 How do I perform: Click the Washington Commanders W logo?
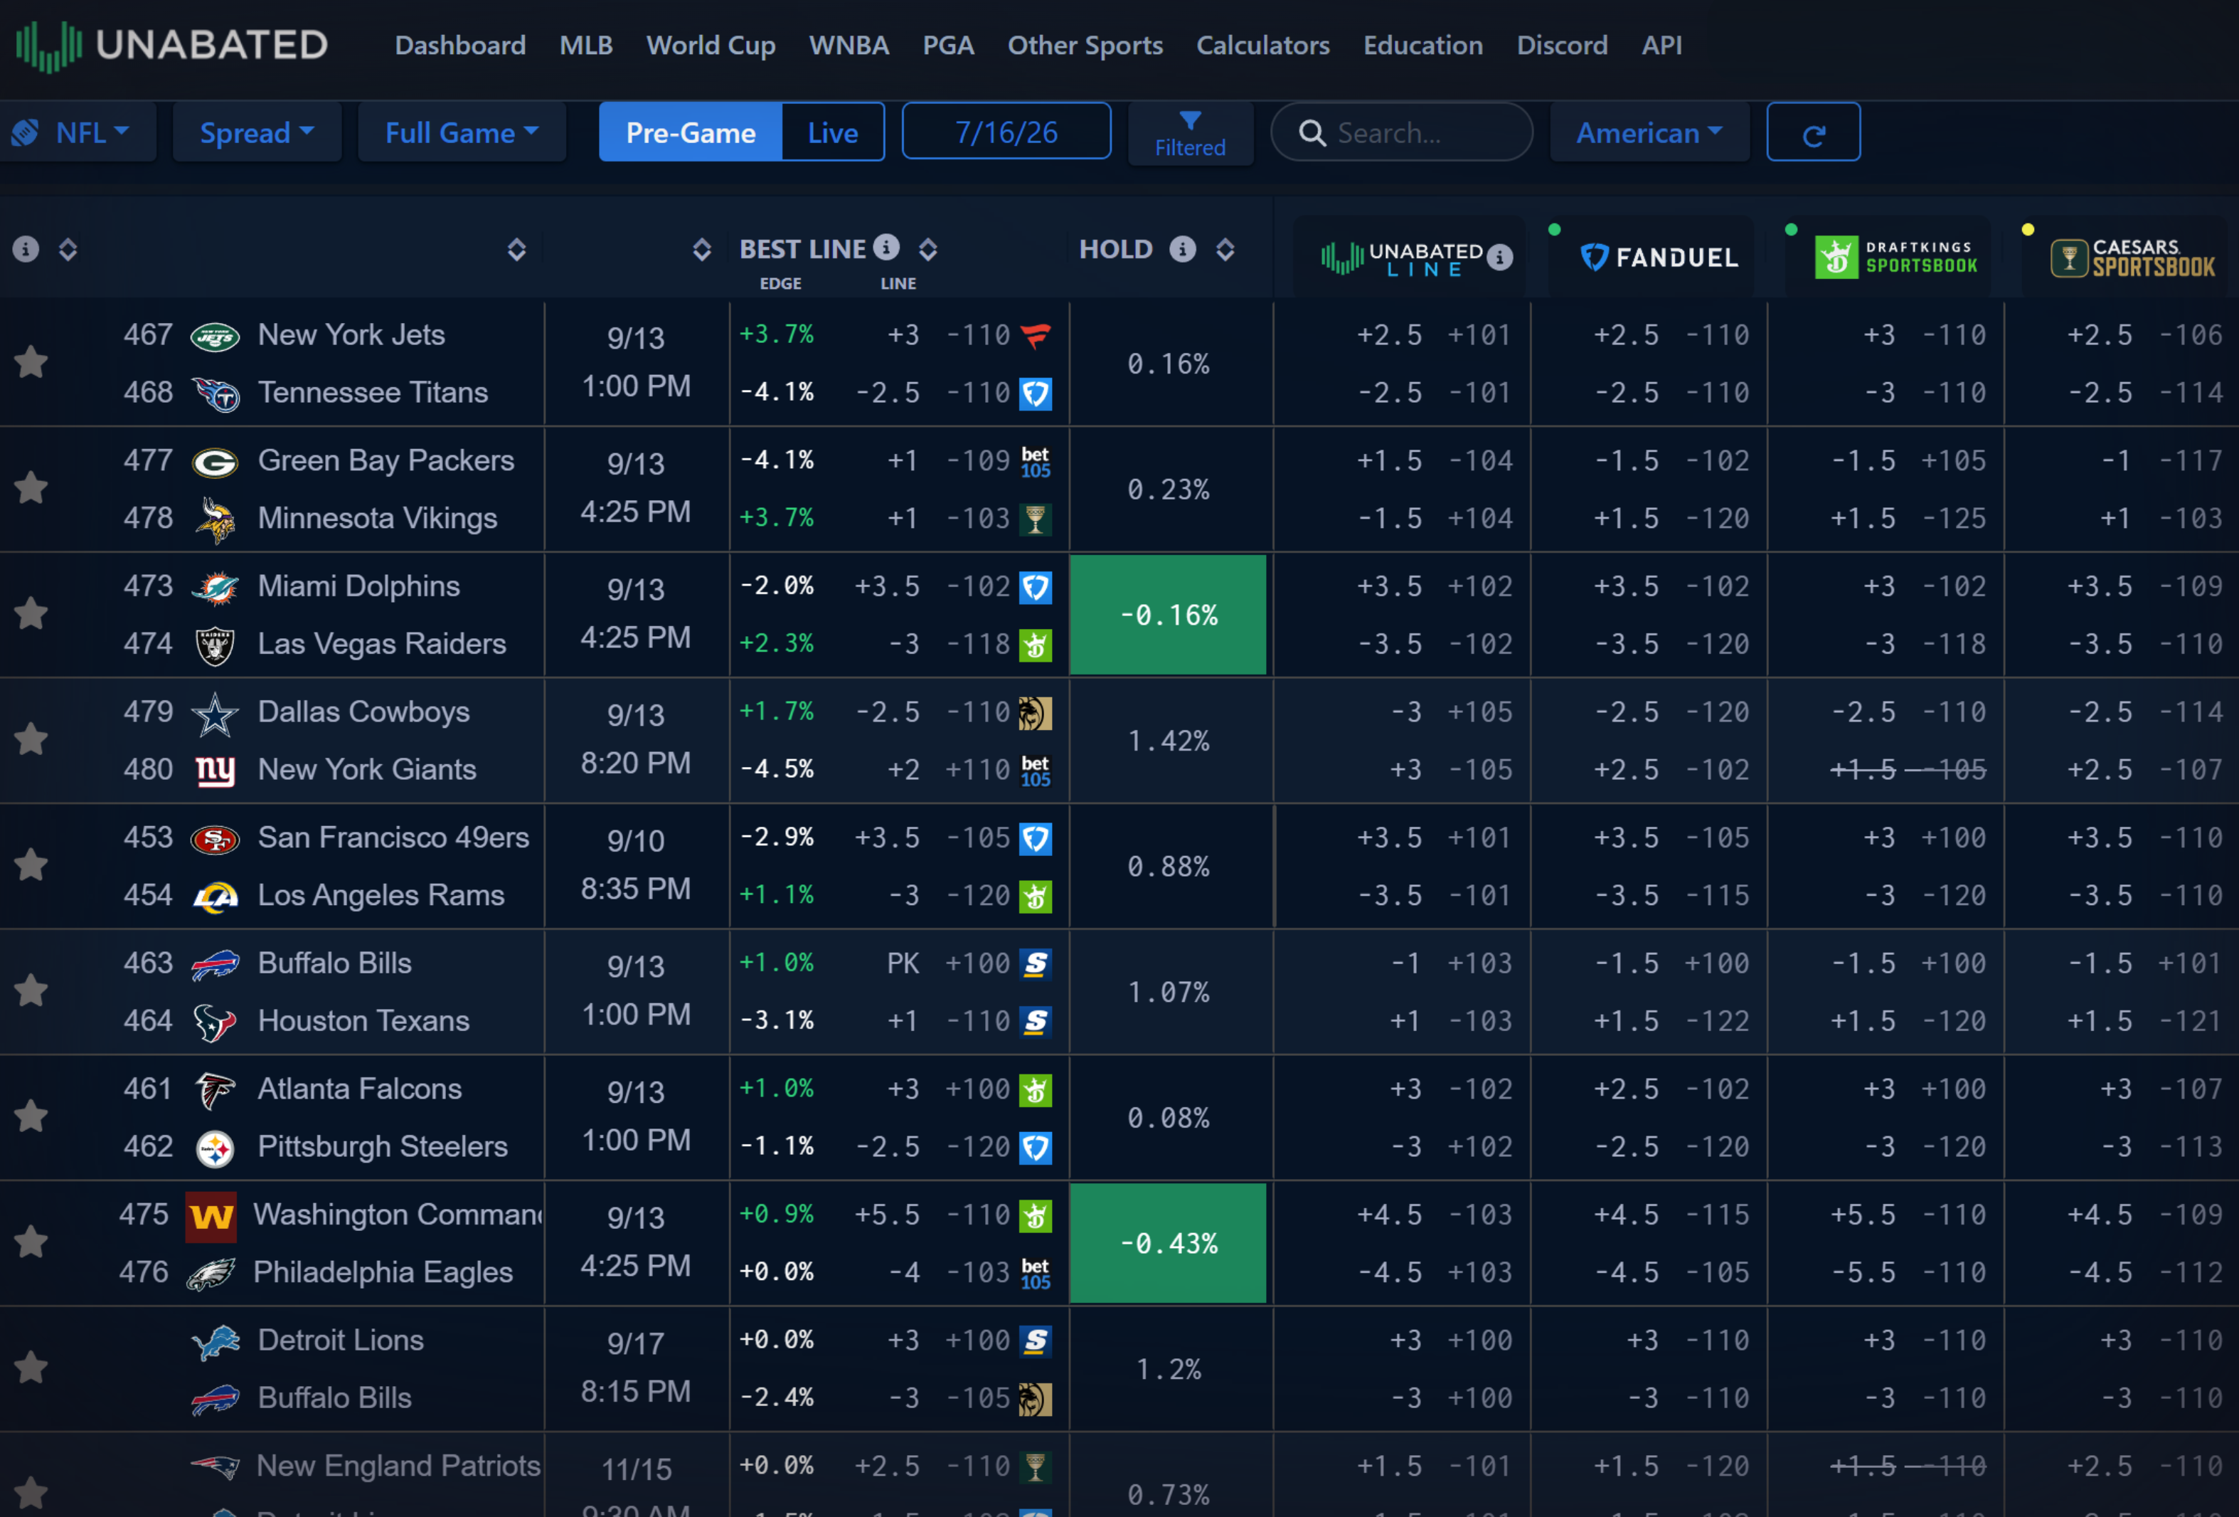211,1216
